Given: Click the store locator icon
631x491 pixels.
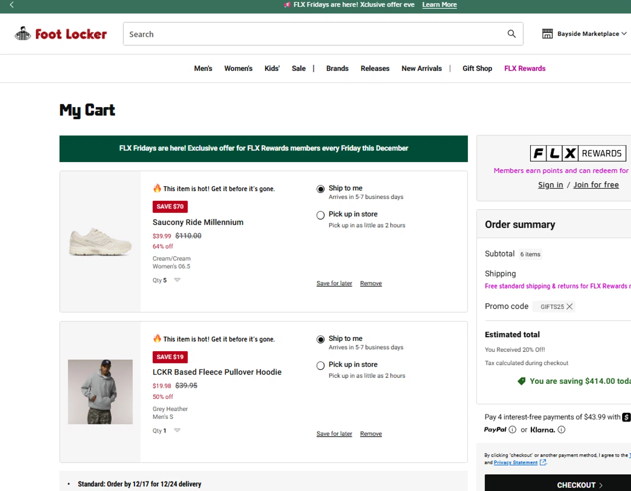Looking at the screenshot, I should (547, 34).
